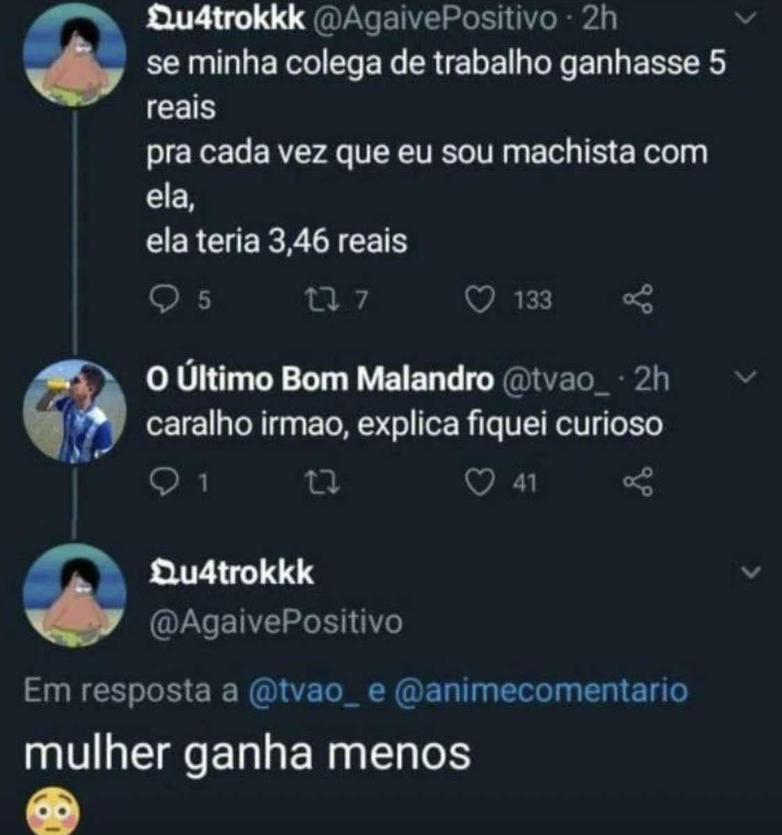Open the 'mulher ganha menos' tweet text
Viewport: 782px width, 835px height.
[x=248, y=753]
